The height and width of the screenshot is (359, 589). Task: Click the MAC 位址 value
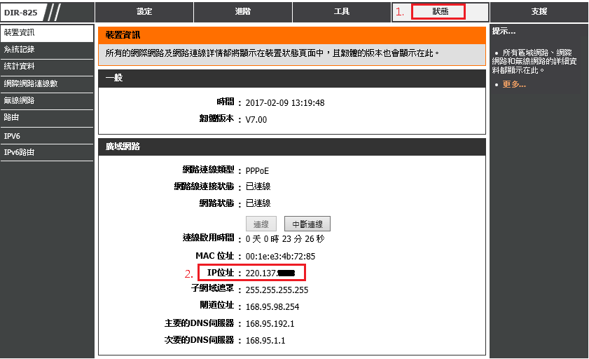click(280, 256)
